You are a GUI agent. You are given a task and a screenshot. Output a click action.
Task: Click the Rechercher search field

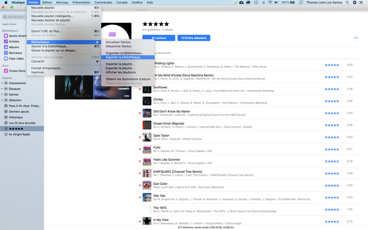coord(14,17)
